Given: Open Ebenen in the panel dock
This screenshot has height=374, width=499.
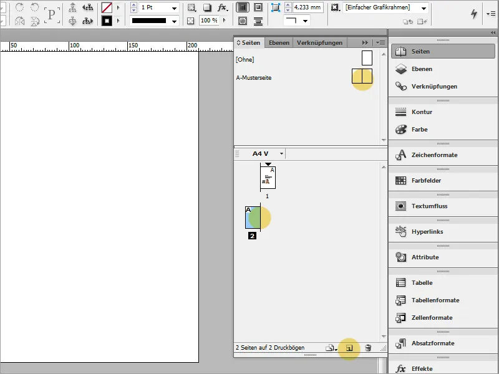Looking at the screenshot, I should click(x=443, y=69).
